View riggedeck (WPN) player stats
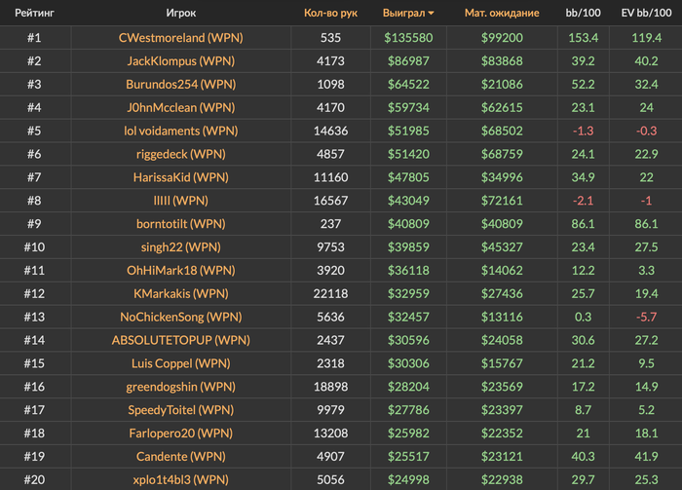This screenshot has width=682, height=490. click(x=181, y=154)
